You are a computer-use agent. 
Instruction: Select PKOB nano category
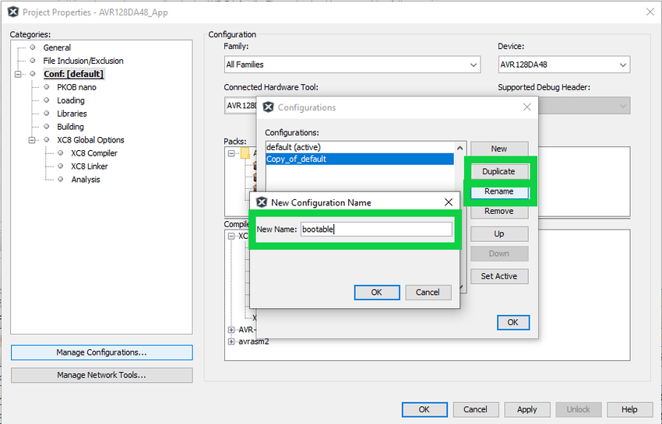pyautogui.click(x=76, y=87)
